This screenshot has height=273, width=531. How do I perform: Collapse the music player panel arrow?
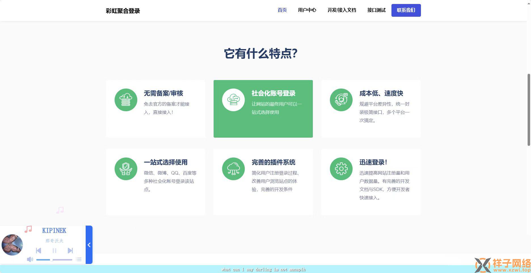(89, 245)
